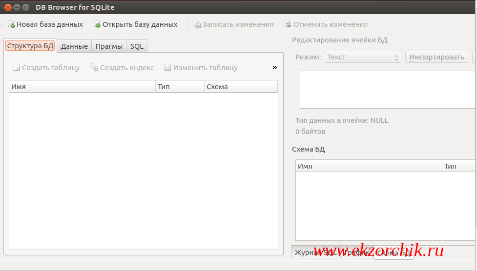Image resolution: width=477 pixels, height=271 pixels.
Task: Click the Записать изменения toolbar icon
Action: [x=197, y=24]
